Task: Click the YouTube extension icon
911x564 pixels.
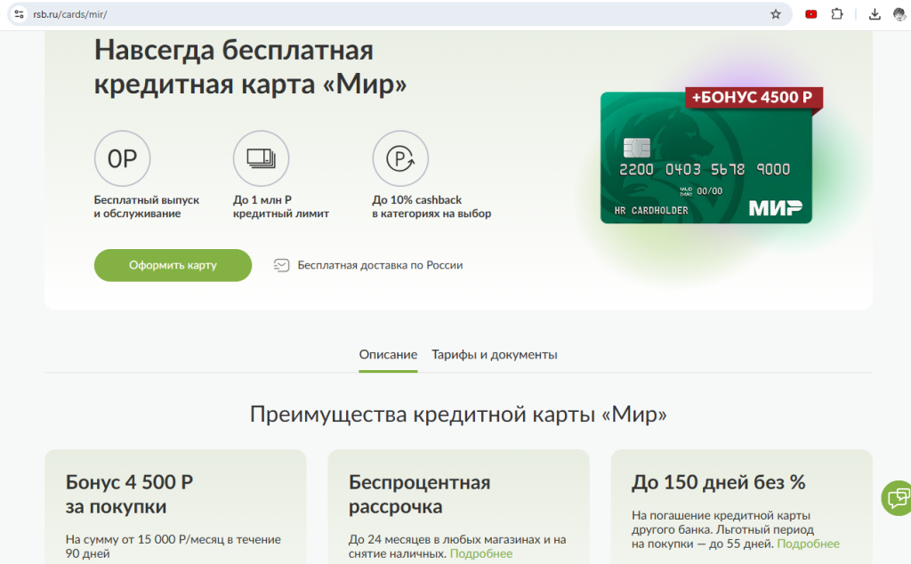Action: [x=810, y=13]
